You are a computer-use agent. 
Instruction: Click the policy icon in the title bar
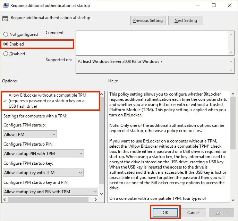5,6
